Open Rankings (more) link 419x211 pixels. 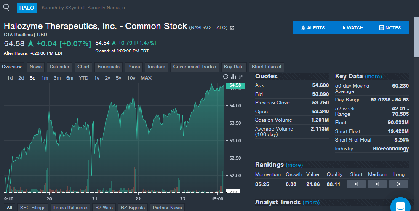[294, 165]
